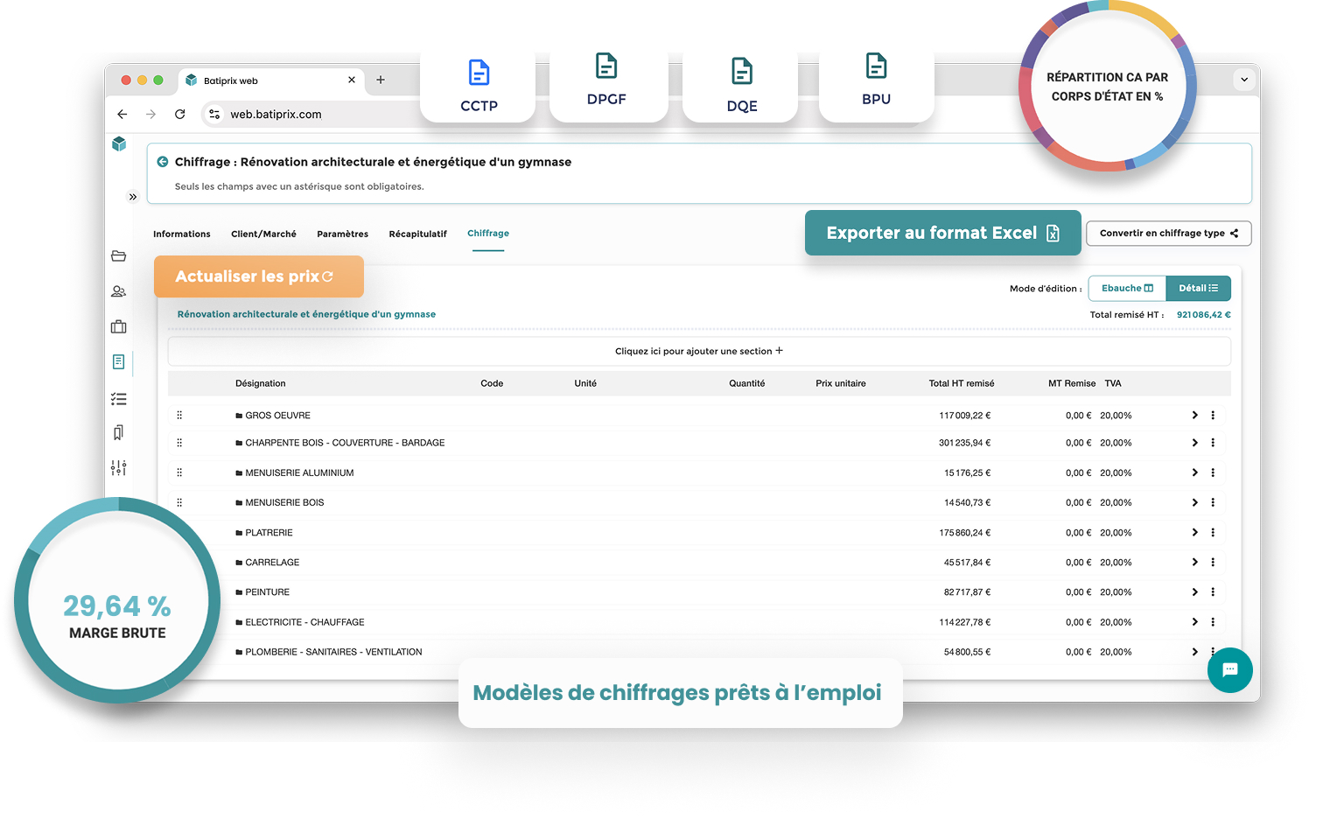Switch edition mode to Ebauche
Viewport: 1323px width, 819px height.
(1127, 288)
